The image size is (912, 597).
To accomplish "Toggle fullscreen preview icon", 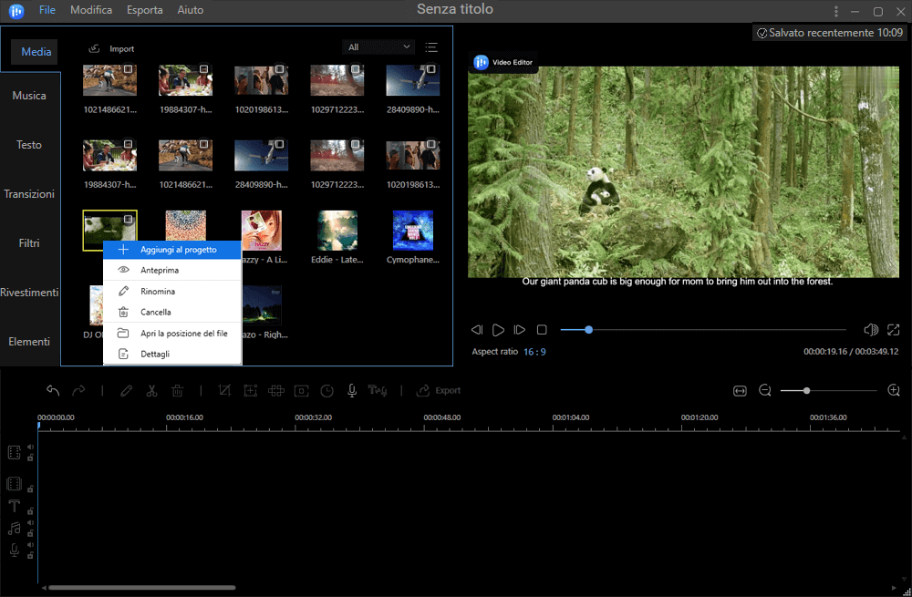I will (x=894, y=329).
